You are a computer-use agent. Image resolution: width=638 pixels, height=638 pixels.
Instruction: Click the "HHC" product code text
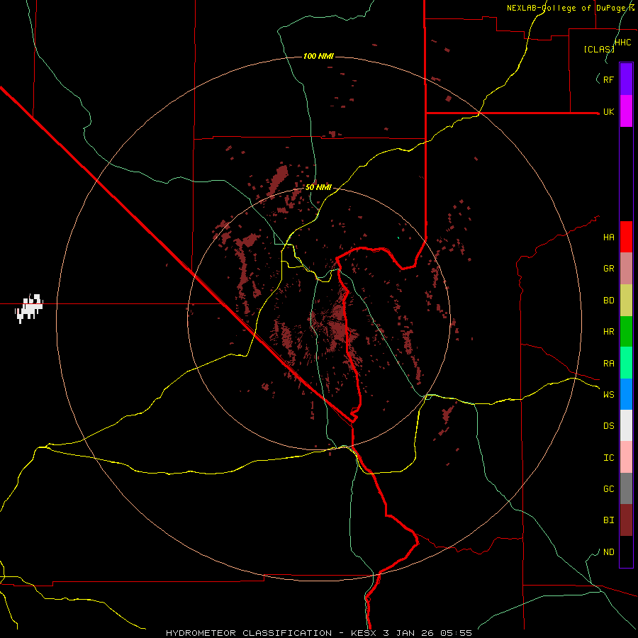click(622, 43)
